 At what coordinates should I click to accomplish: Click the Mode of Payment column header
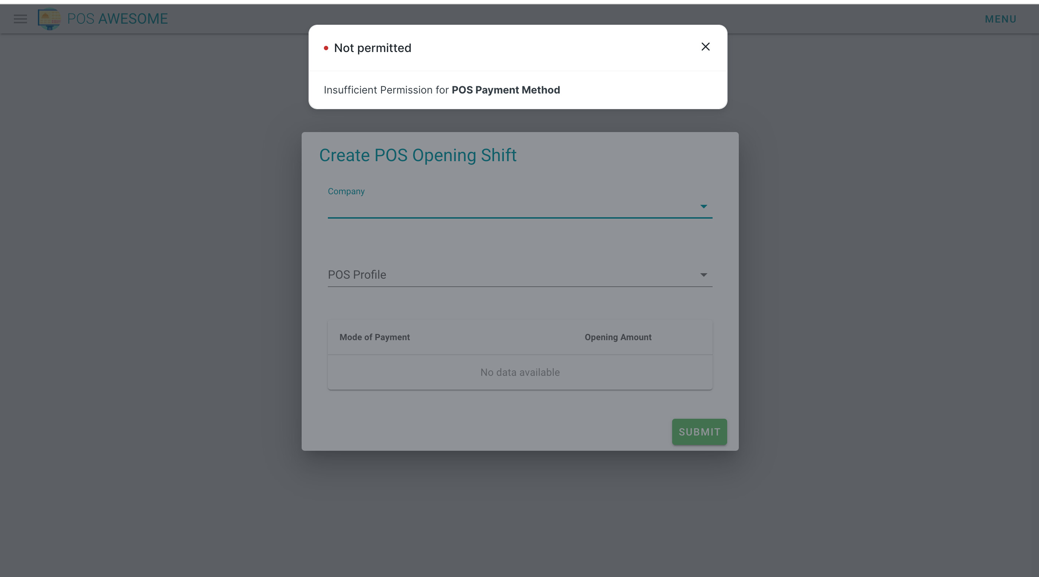click(374, 337)
